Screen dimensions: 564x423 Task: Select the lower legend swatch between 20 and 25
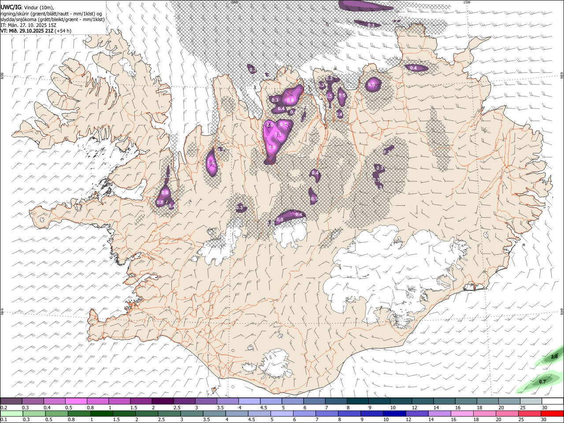pyautogui.click(x=507, y=413)
